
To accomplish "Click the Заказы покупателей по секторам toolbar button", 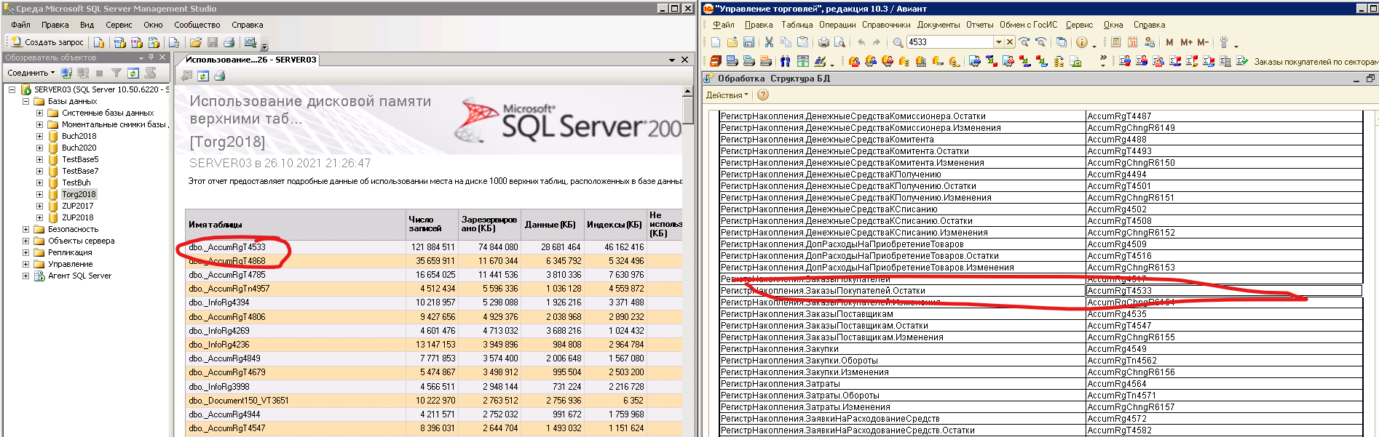I will [x=1315, y=62].
